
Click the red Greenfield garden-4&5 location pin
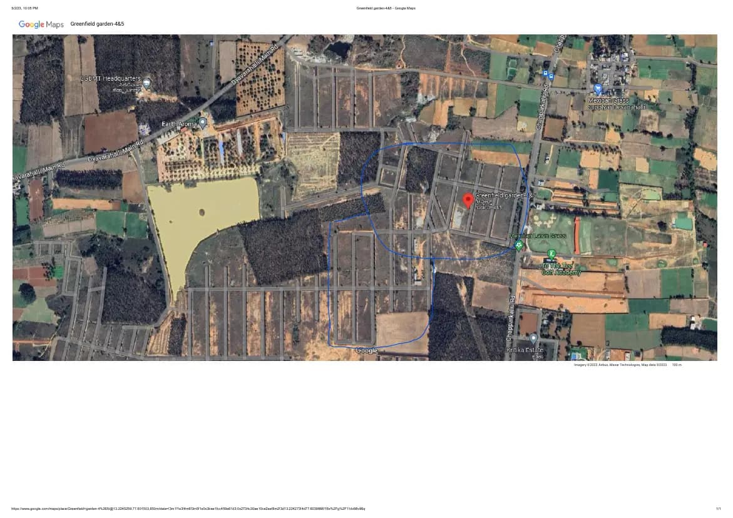pyautogui.click(x=468, y=201)
